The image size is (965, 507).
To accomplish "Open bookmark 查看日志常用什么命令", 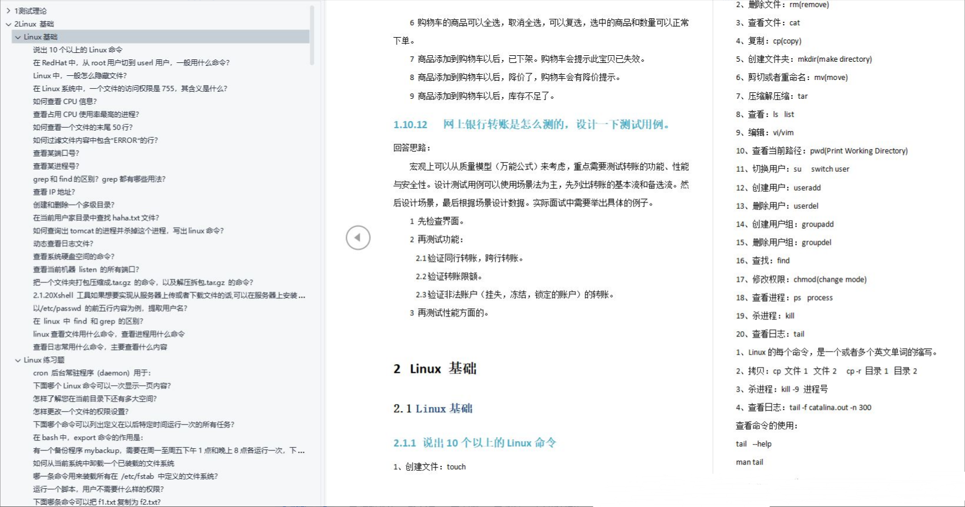I will click(100, 348).
